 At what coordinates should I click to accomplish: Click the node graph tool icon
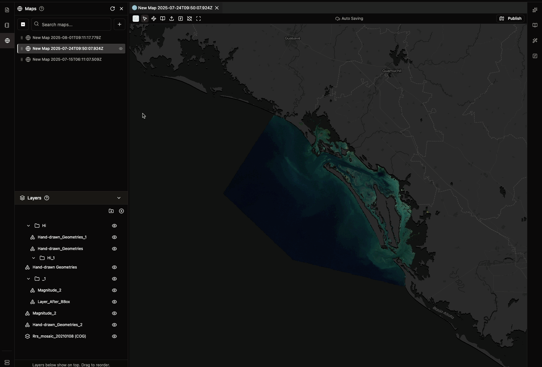coord(154,19)
